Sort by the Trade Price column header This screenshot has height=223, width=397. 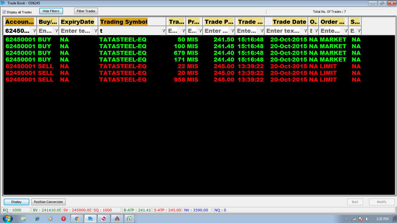coord(219,22)
